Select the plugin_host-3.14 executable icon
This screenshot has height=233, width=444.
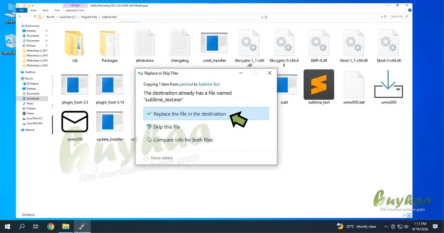coord(110,85)
